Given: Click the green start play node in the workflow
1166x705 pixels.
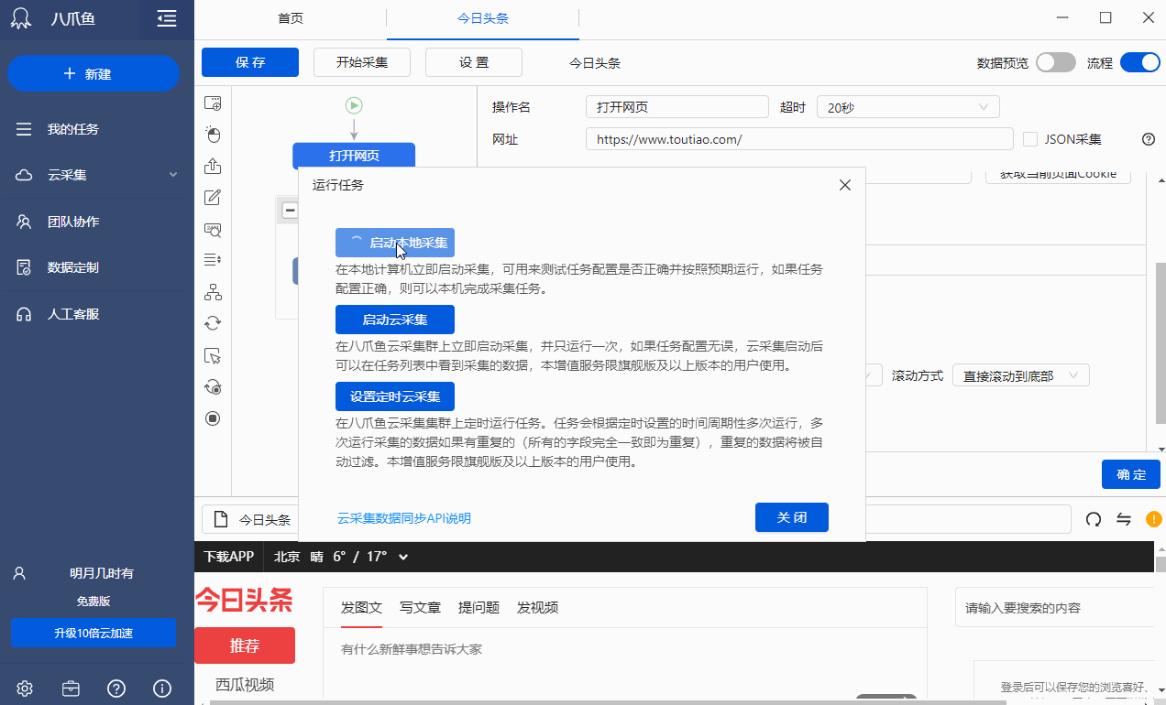Looking at the screenshot, I should click(x=354, y=105).
